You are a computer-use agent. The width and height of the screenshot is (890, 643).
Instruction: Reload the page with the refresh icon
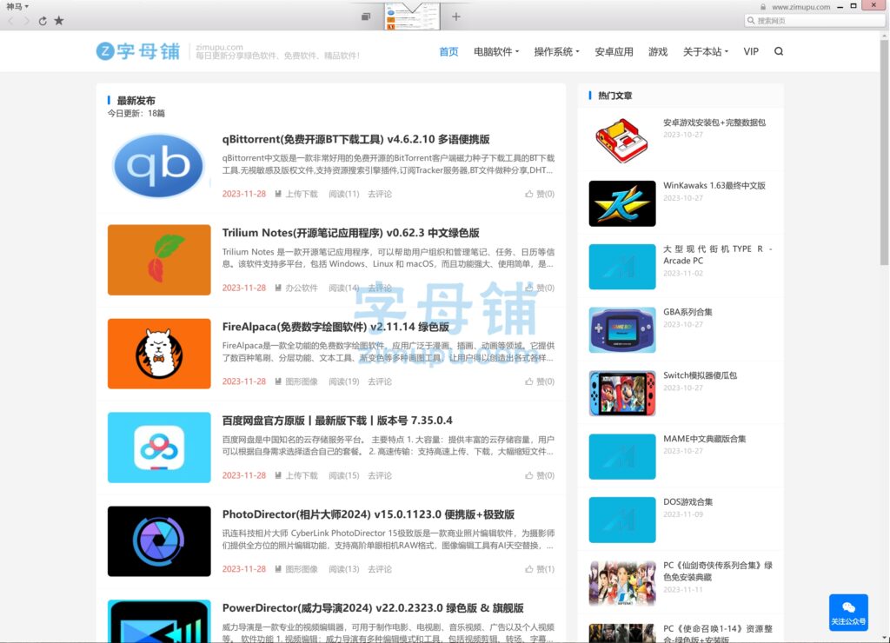coord(43,21)
